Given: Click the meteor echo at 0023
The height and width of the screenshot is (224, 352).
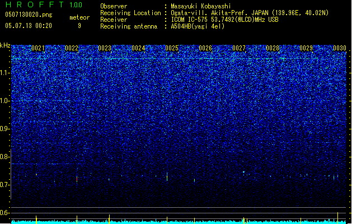Looking at the screenshot, I should pos(109,180).
